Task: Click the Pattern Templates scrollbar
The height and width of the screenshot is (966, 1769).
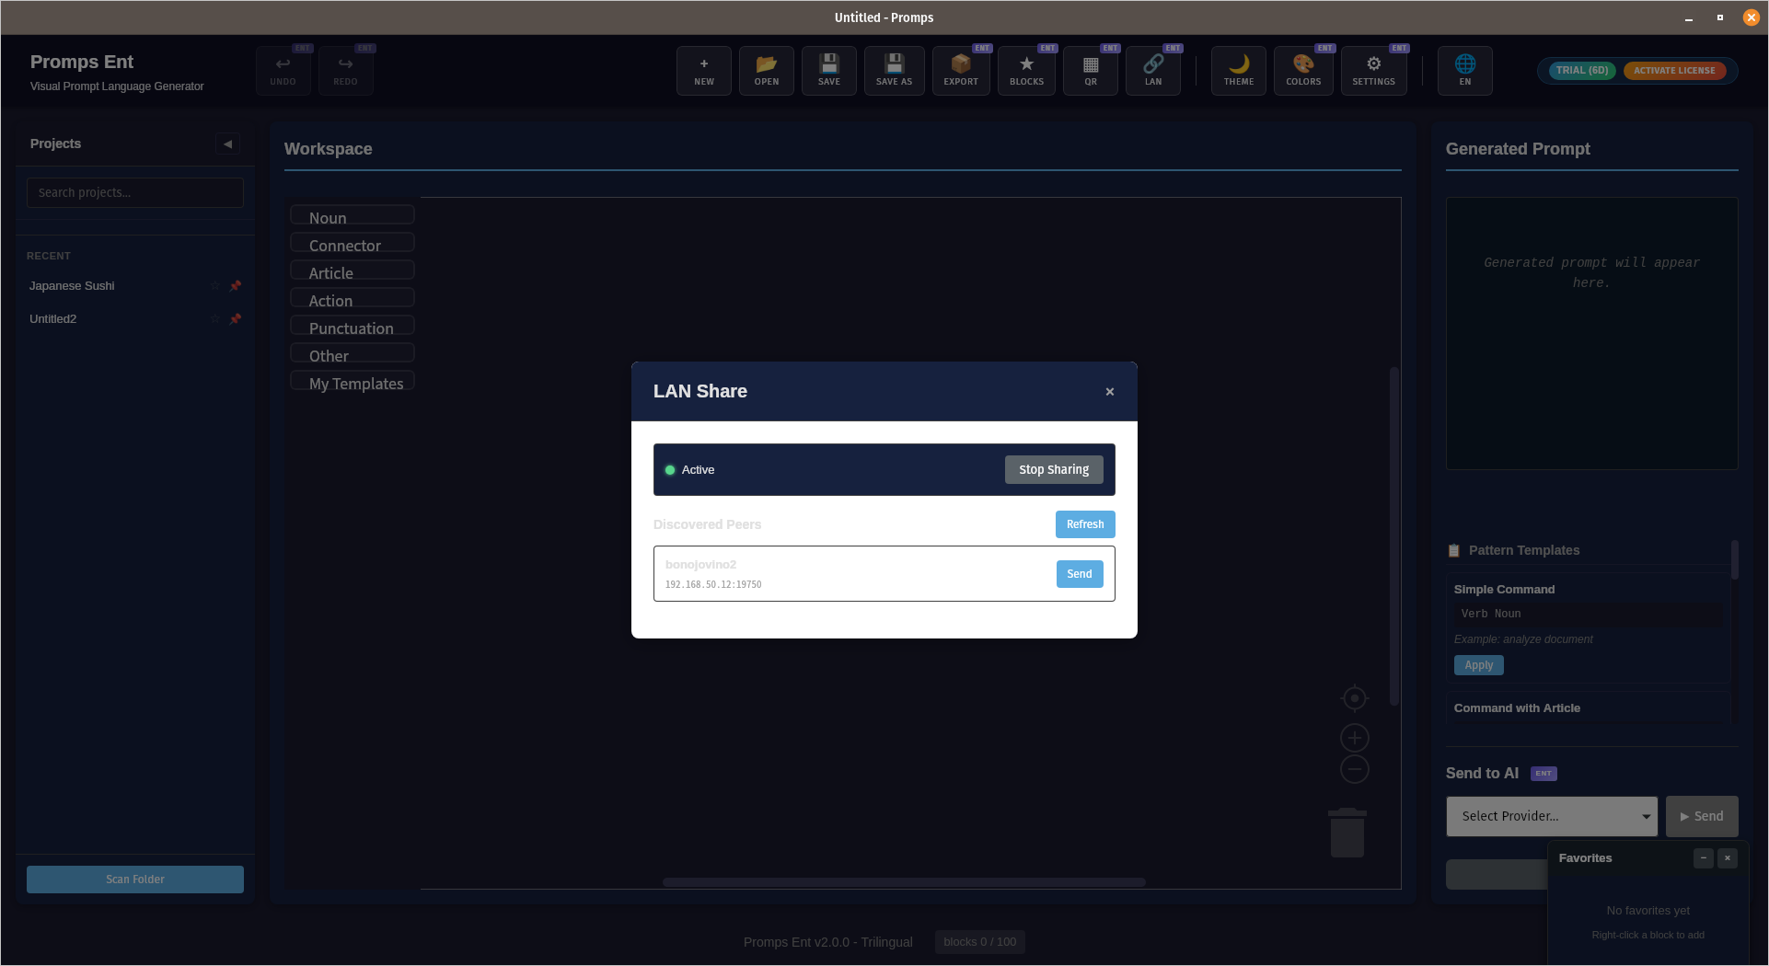Action: pos(1735,559)
